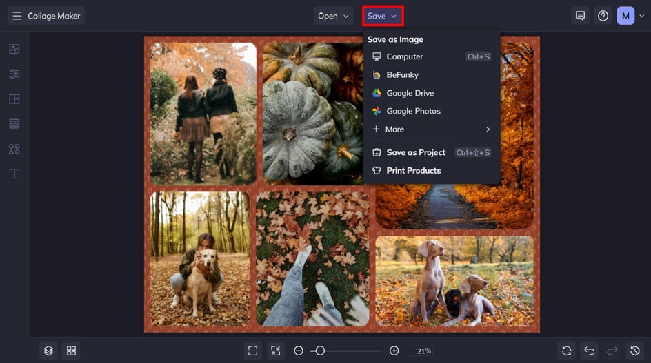Open the history clock icon
Screen dimensions: 651x363
pos(635,351)
